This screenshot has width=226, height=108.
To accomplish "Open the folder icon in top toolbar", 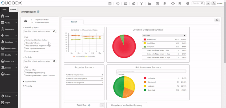I will point(149,4).
